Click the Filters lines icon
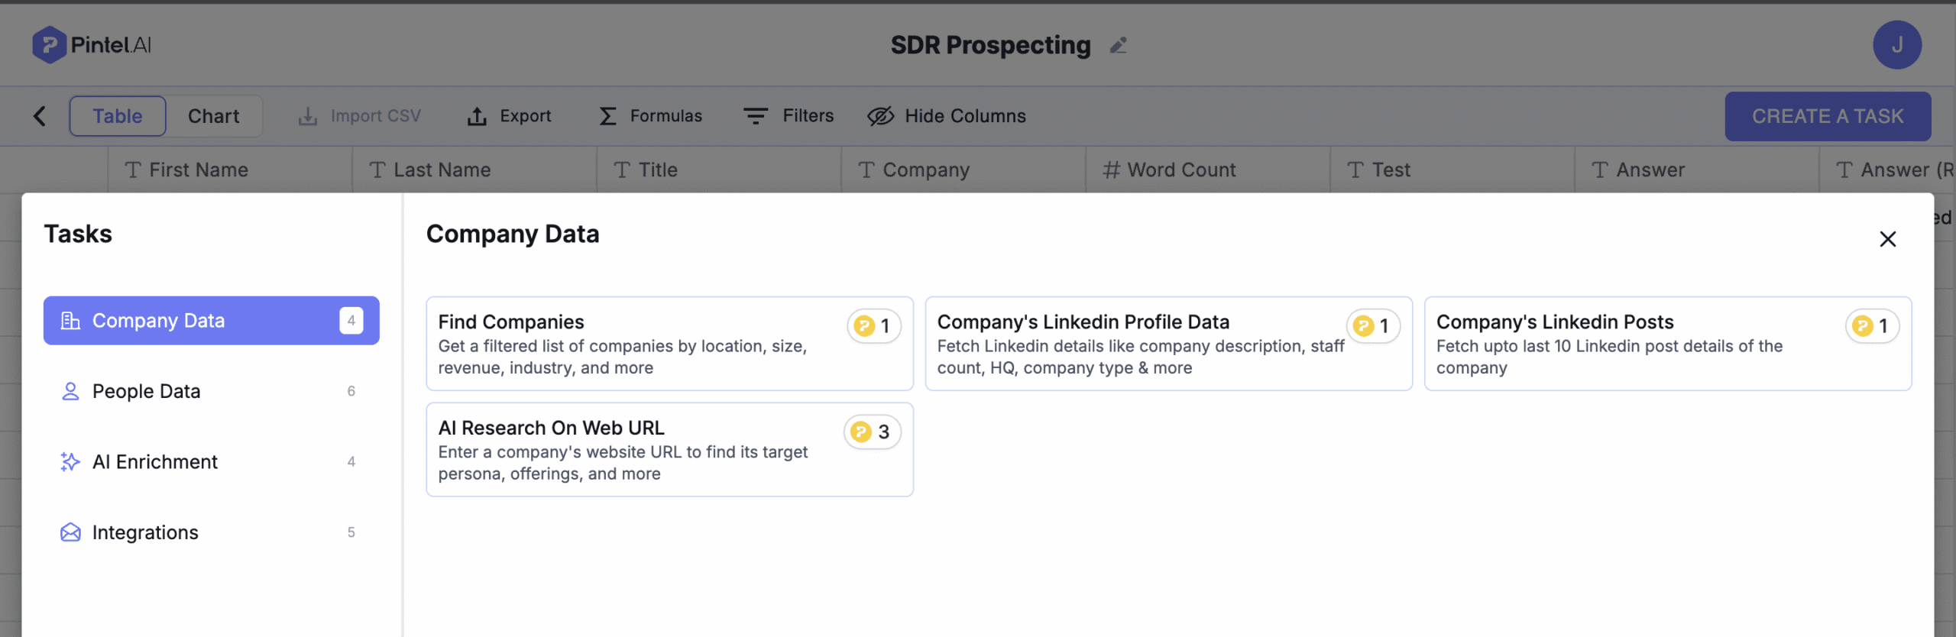This screenshot has height=637, width=1956. pos(756,116)
